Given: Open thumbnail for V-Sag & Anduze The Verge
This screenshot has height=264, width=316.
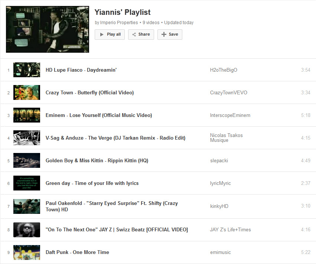Looking at the screenshot, I should point(27,138).
